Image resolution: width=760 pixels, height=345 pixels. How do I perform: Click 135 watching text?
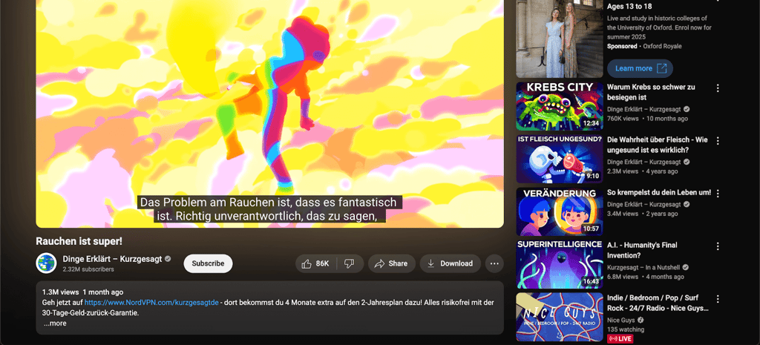click(626, 329)
